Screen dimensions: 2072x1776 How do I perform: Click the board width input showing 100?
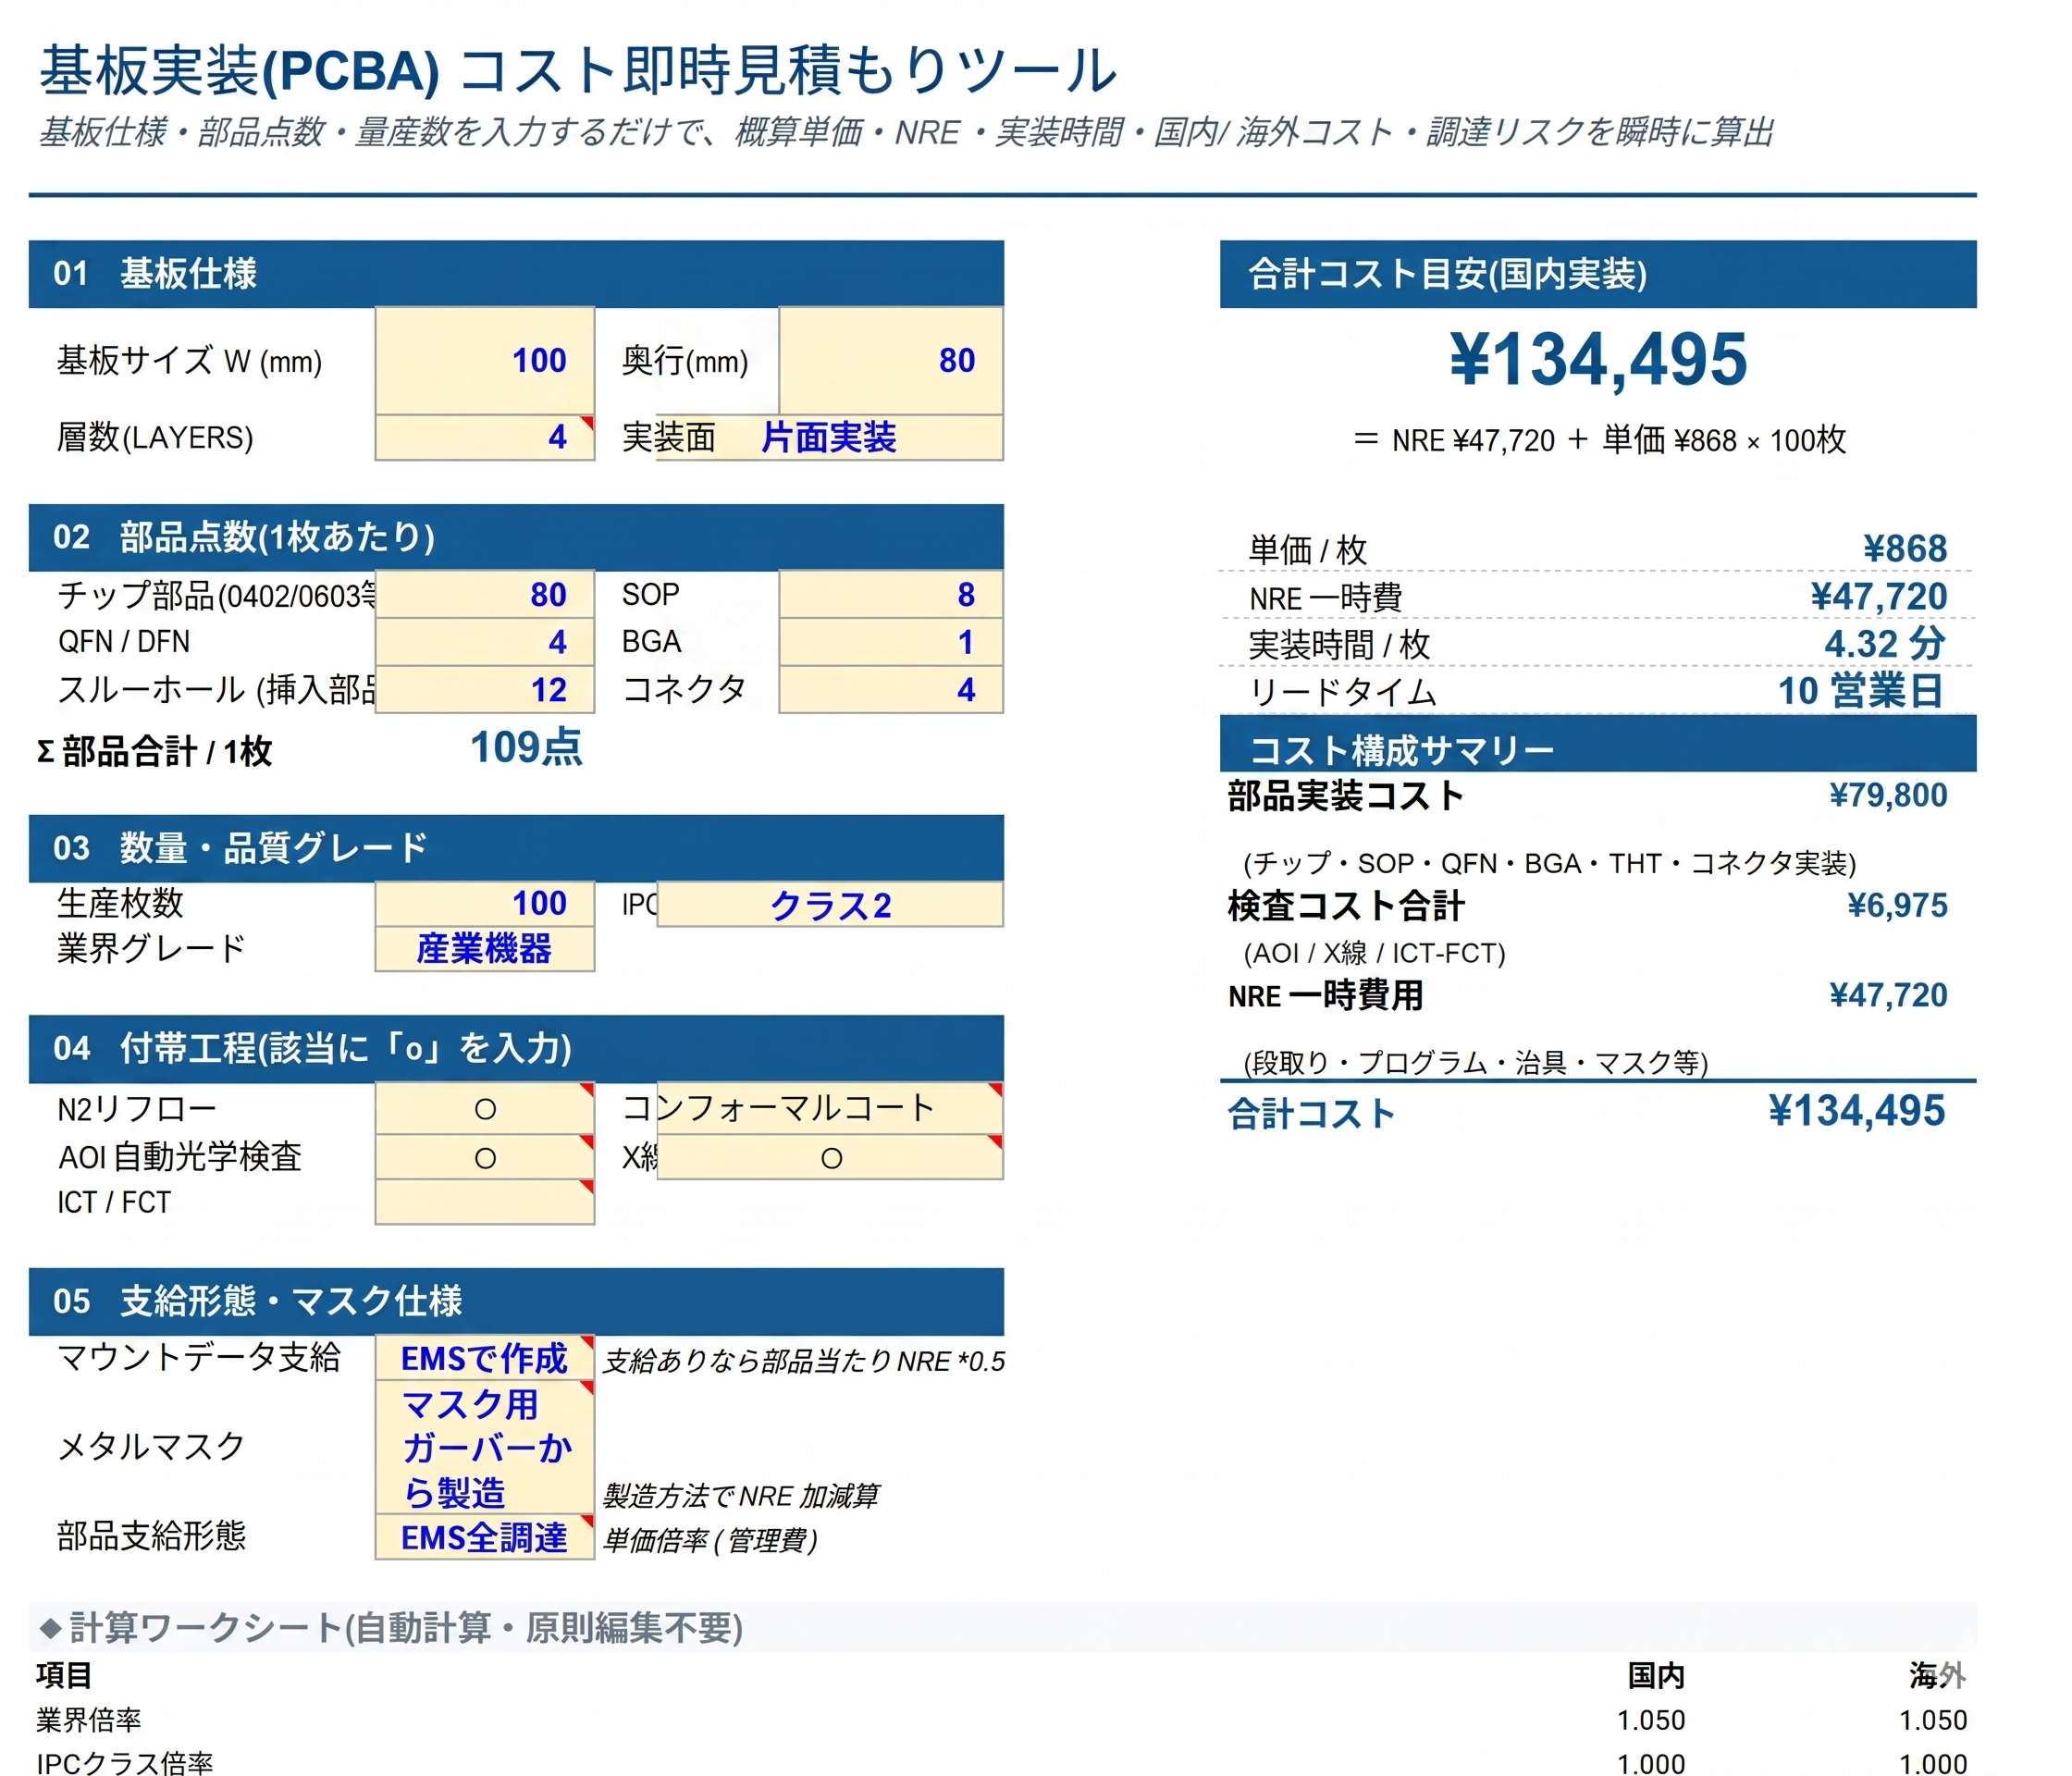(x=485, y=360)
